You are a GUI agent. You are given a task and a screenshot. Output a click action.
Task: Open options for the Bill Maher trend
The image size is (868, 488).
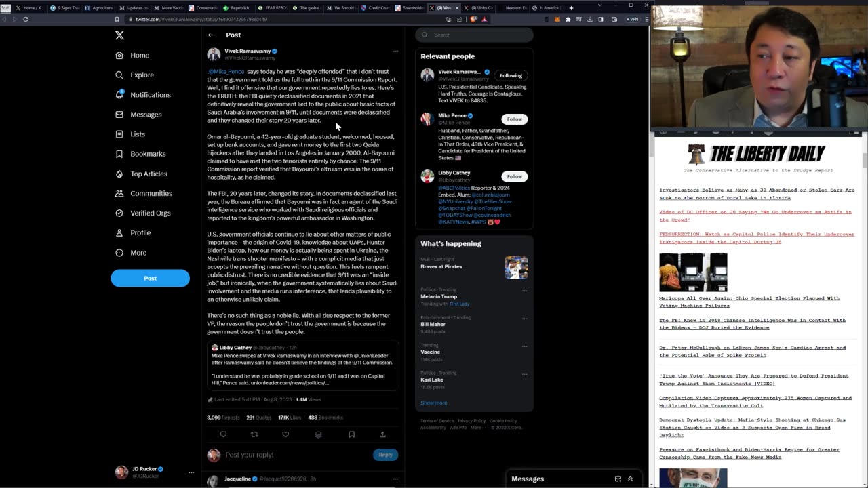[524, 318]
